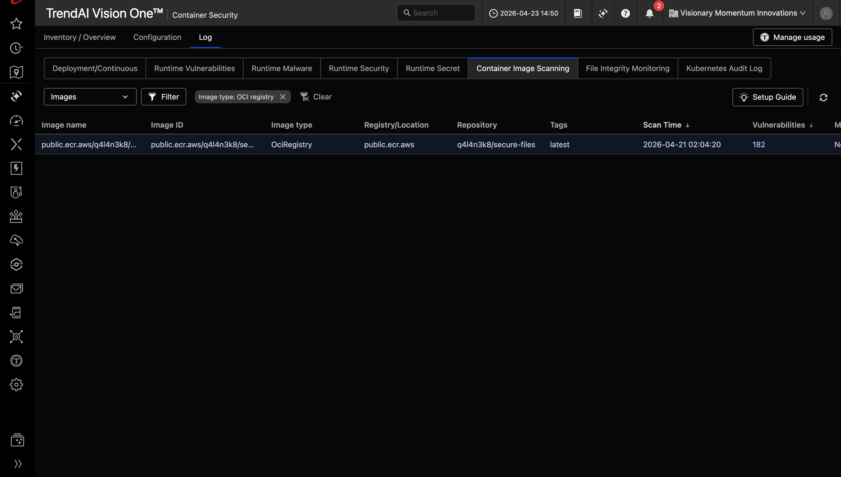Image resolution: width=841 pixels, height=477 pixels.
Task: Open the sparkle AI companion sidebar icon
Action: tap(16, 96)
